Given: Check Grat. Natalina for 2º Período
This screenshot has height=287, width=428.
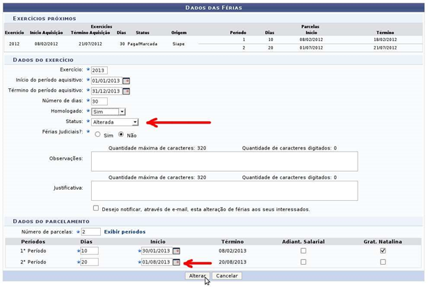Looking at the screenshot, I should point(383,262).
